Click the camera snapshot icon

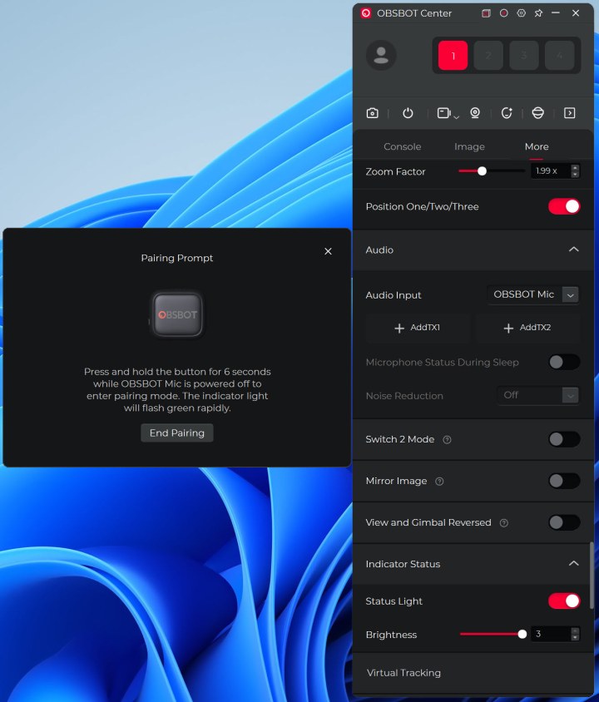373,113
